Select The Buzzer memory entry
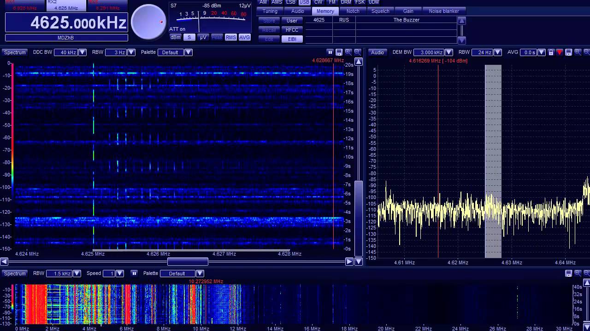590x331 pixels. point(381,20)
